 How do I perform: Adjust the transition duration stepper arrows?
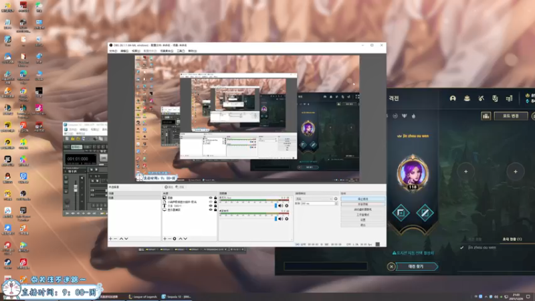pyautogui.click(x=336, y=203)
